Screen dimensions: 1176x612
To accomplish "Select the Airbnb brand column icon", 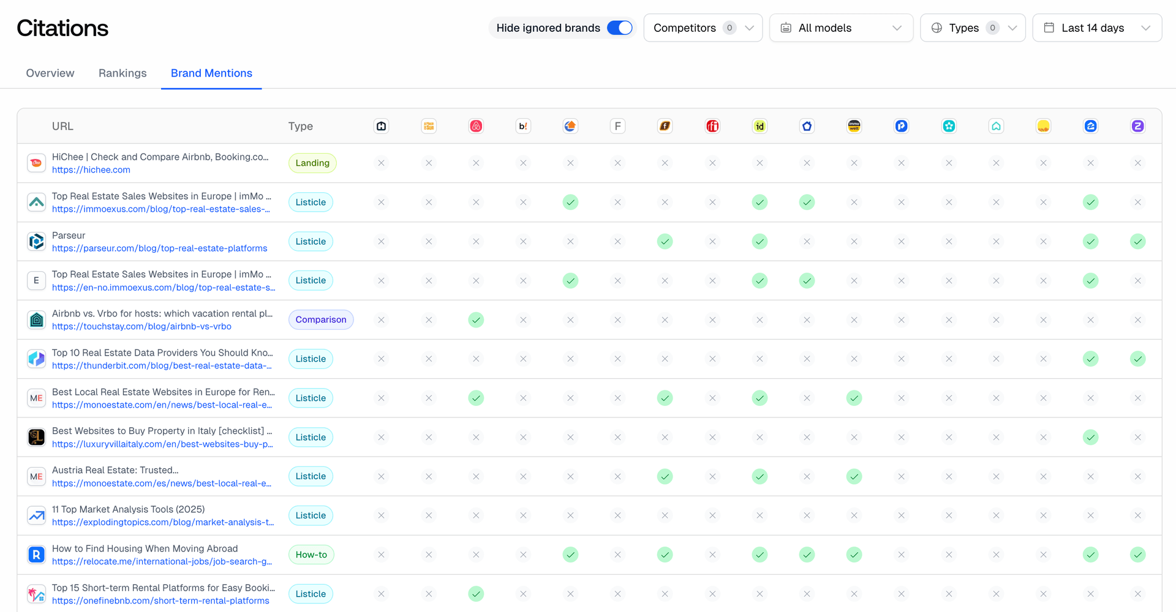I will click(476, 126).
